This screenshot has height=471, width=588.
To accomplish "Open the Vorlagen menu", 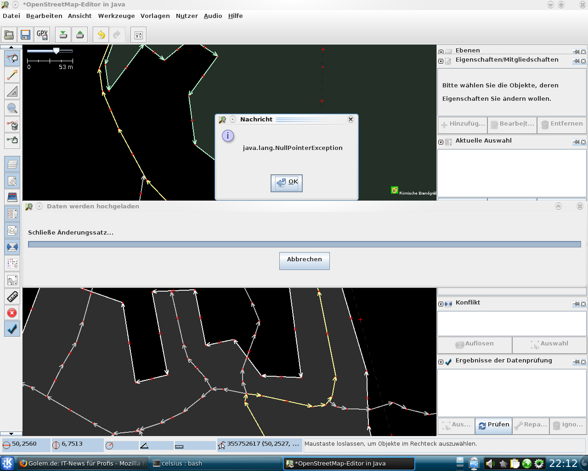I will click(x=155, y=16).
